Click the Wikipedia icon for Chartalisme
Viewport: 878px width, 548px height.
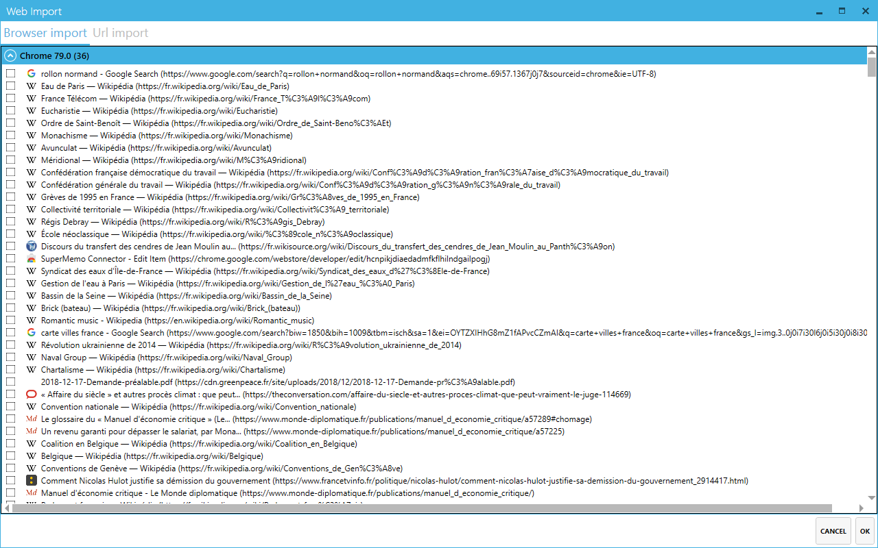pyautogui.click(x=31, y=370)
